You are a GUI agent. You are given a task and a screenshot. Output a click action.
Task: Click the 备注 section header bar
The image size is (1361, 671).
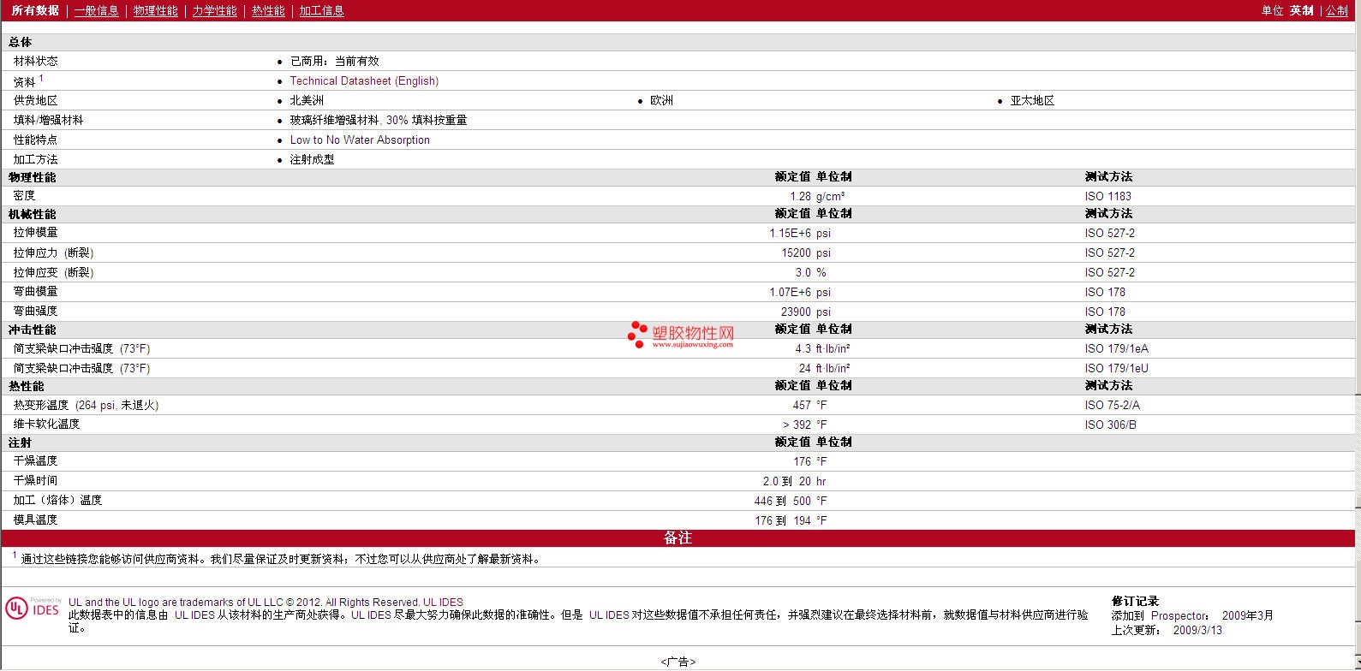point(678,537)
